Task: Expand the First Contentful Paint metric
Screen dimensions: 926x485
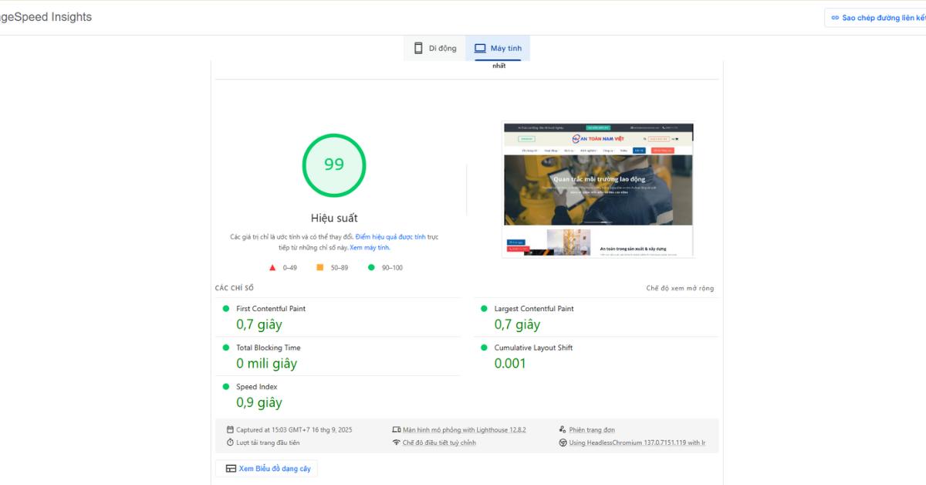Action: [270, 309]
